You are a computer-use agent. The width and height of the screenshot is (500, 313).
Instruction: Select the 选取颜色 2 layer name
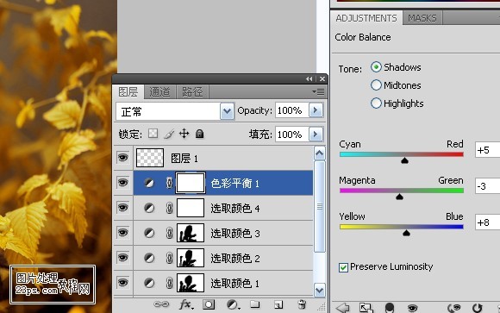point(235,259)
